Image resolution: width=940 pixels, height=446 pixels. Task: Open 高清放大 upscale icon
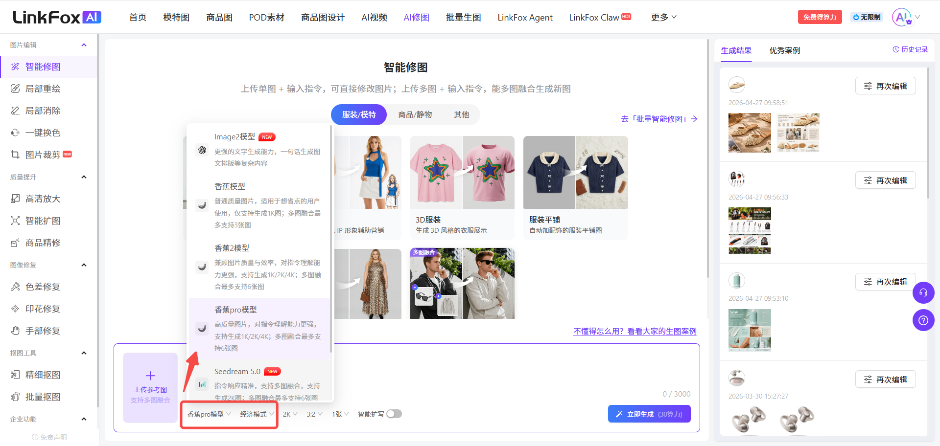[15, 199]
